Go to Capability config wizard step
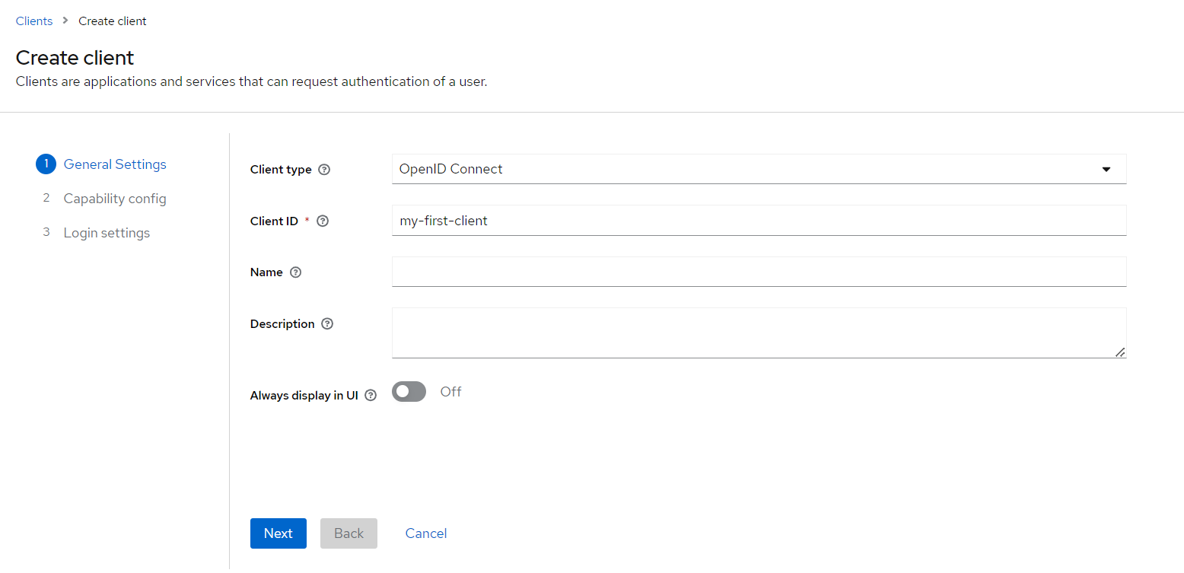The height and width of the screenshot is (573, 1184). click(115, 199)
